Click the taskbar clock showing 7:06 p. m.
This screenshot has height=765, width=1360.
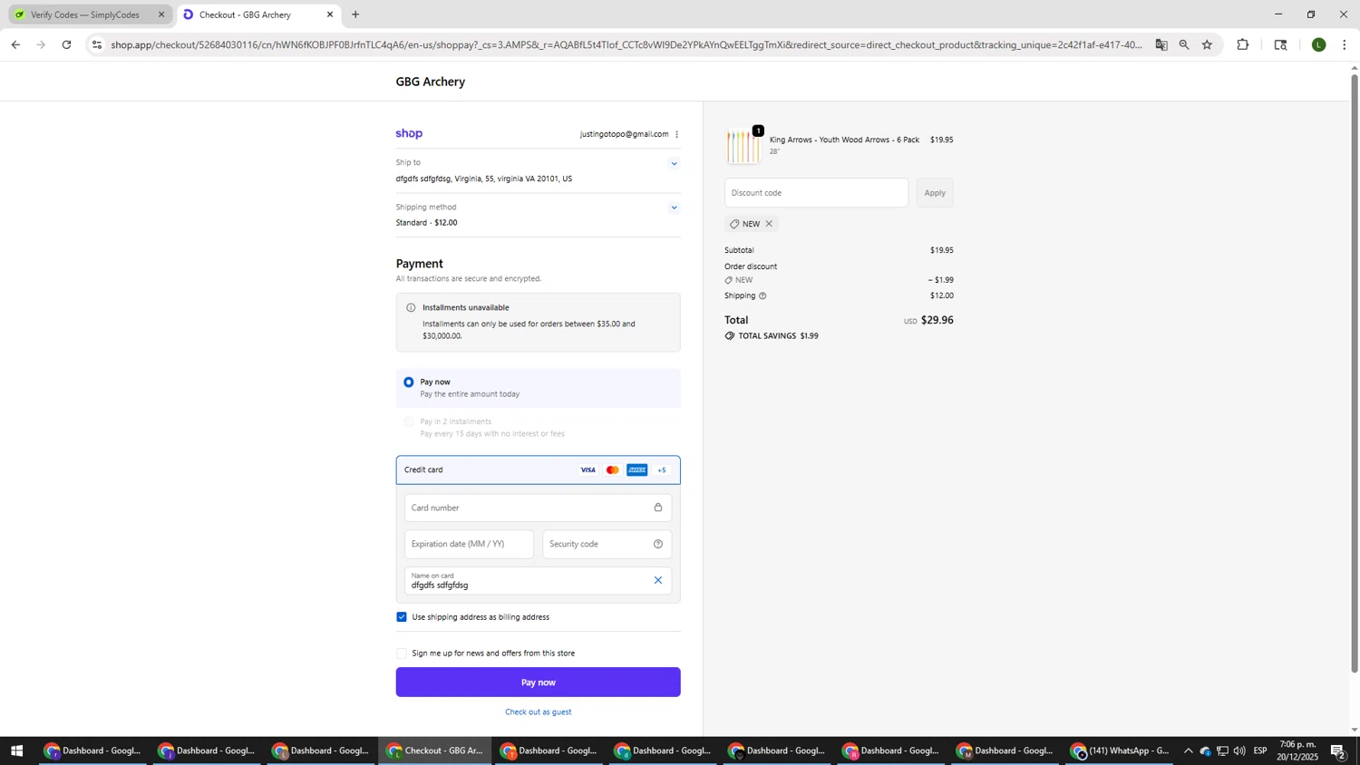pyautogui.click(x=1297, y=750)
